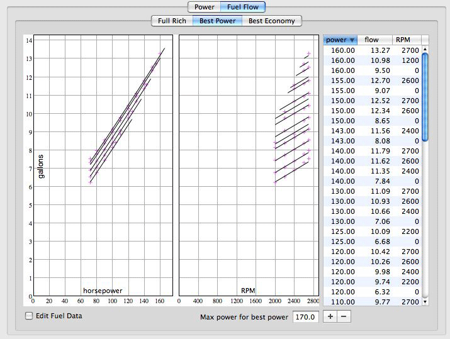Select the row with flow 8.08
Screen dimensions: 450x339
[x=373, y=141]
